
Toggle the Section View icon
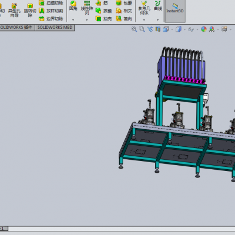tap(158, 29)
